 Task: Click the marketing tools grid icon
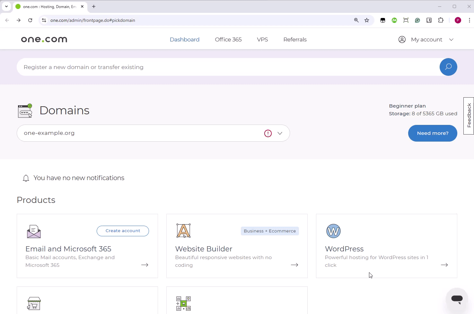pos(183,303)
